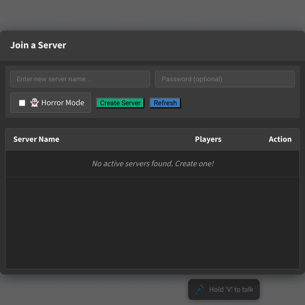Refresh the server list
Screen dimensions: 305x305
(x=165, y=103)
